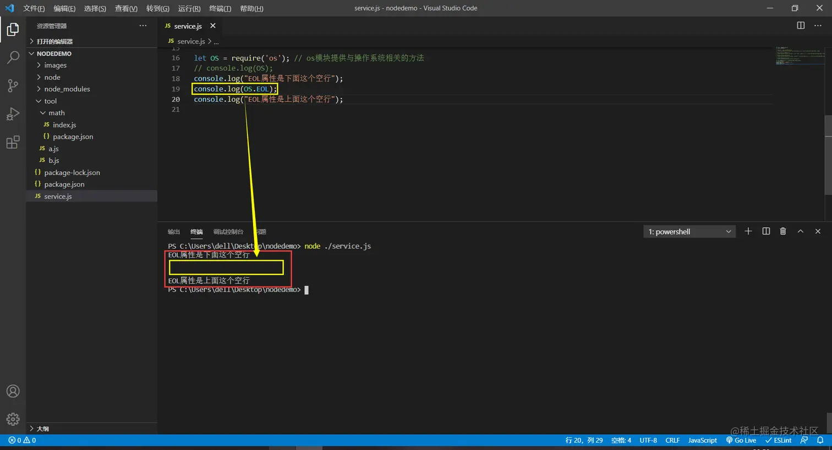Open the 终端(T) menu

tap(220, 8)
